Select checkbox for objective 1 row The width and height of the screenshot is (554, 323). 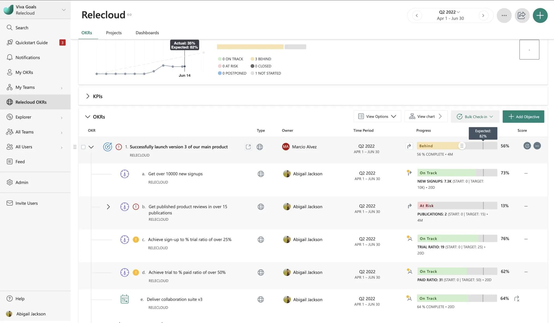click(83, 147)
